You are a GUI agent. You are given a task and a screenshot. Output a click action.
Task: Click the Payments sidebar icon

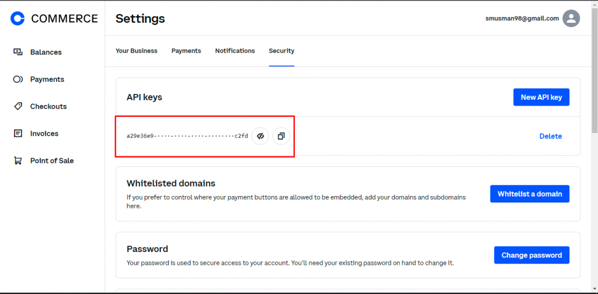coord(18,79)
